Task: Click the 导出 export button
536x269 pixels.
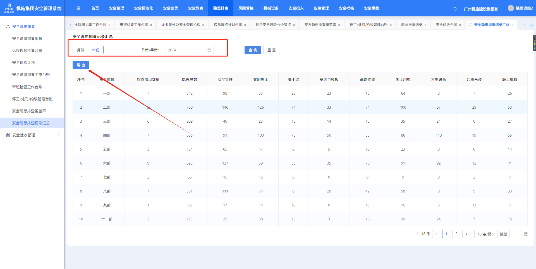Action: 81,65
